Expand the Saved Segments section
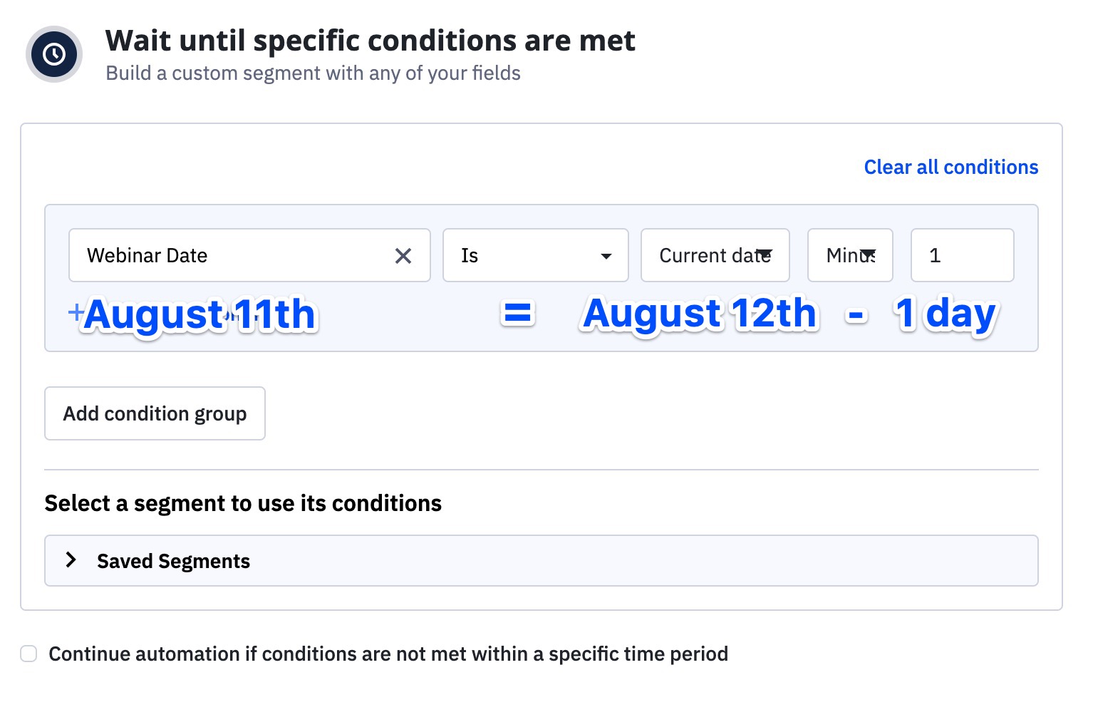 173,562
